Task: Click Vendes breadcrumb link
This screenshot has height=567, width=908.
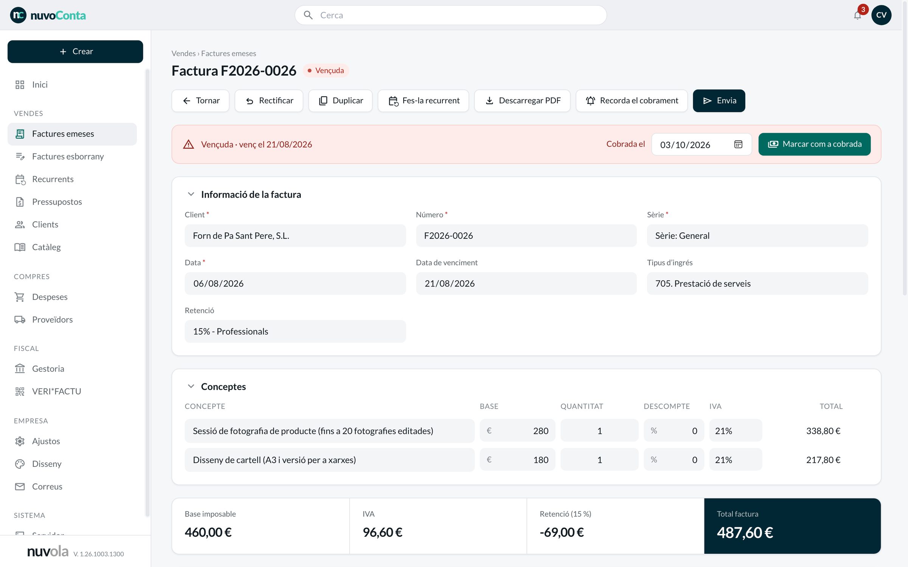Action: pyautogui.click(x=183, y=53)
